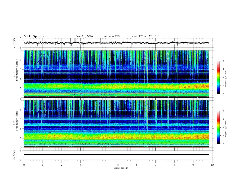Click the ch.1 color bar log(PSD) label

point(226,79)
